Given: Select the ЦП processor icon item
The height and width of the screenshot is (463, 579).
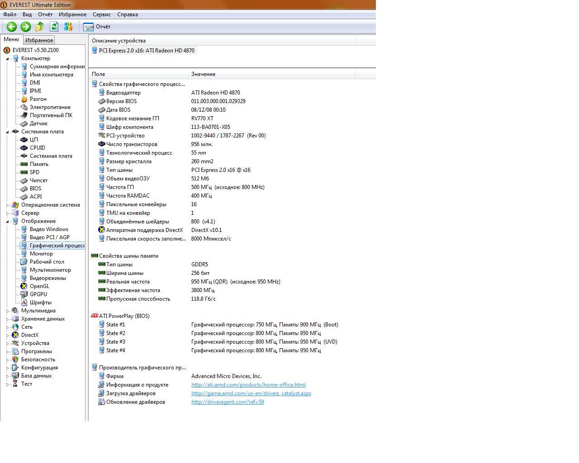Looking at the screenshot, I should 24,140.
